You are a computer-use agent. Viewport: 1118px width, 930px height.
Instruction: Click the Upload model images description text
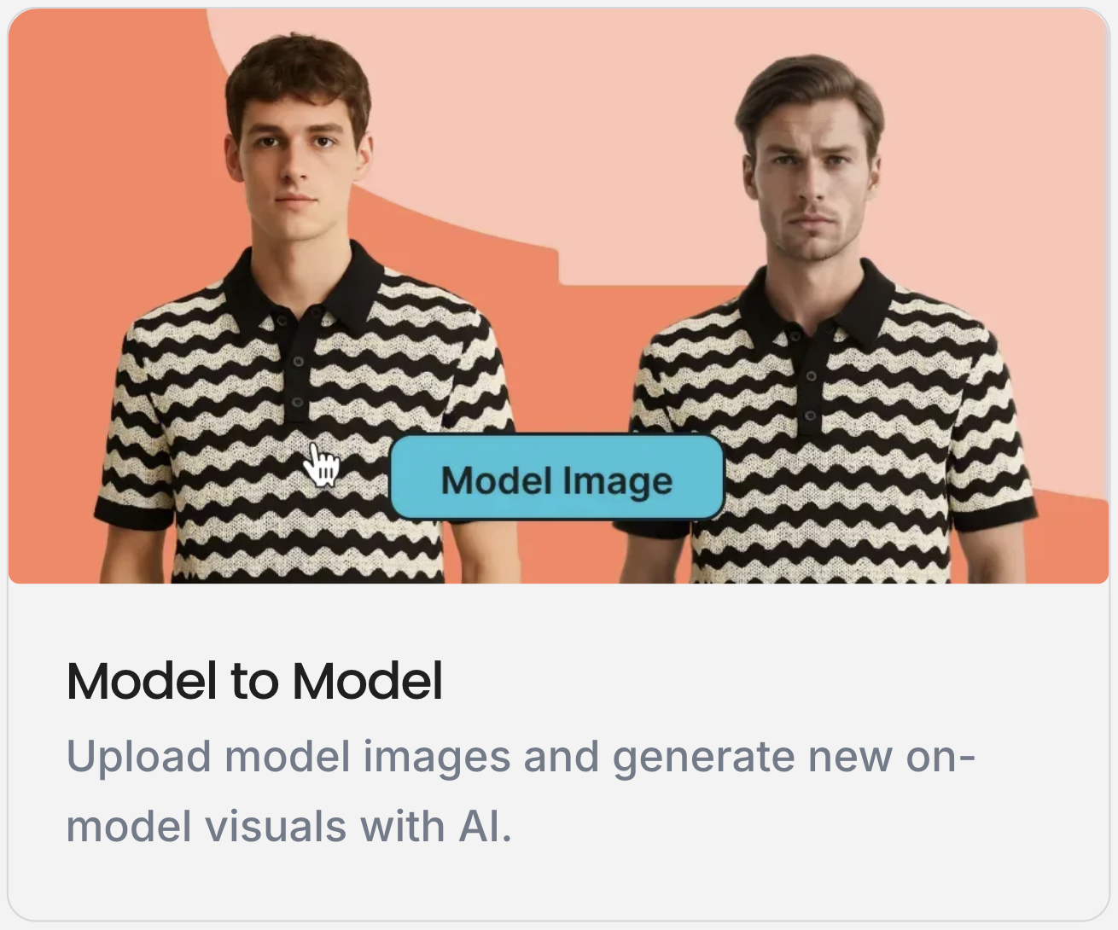pyautogui.click(x=521, y=791)
